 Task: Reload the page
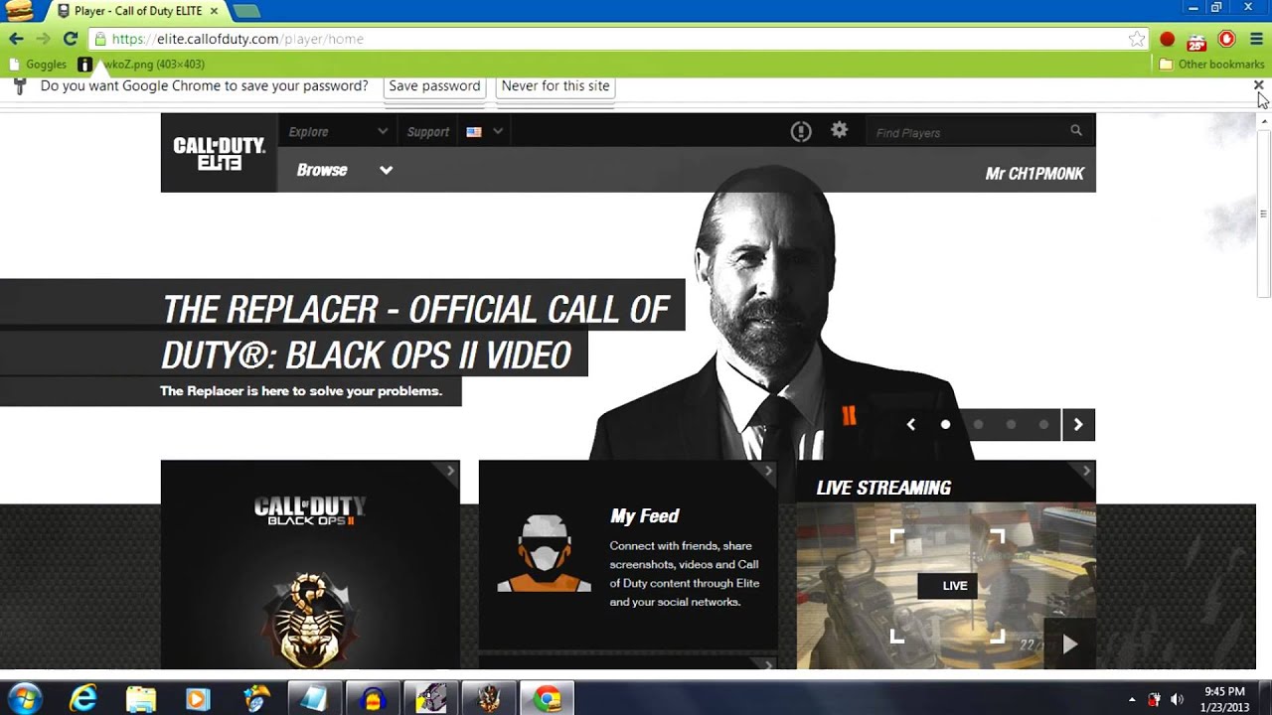70,39
